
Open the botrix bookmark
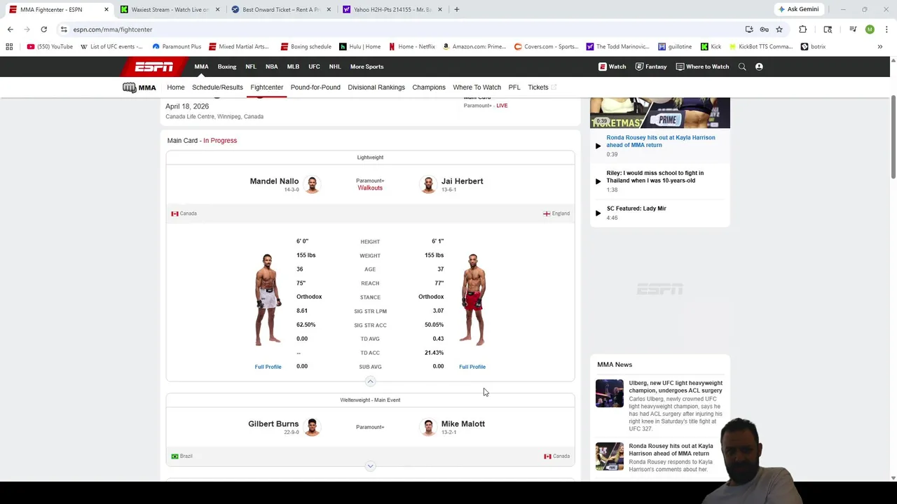coord(813,46)
